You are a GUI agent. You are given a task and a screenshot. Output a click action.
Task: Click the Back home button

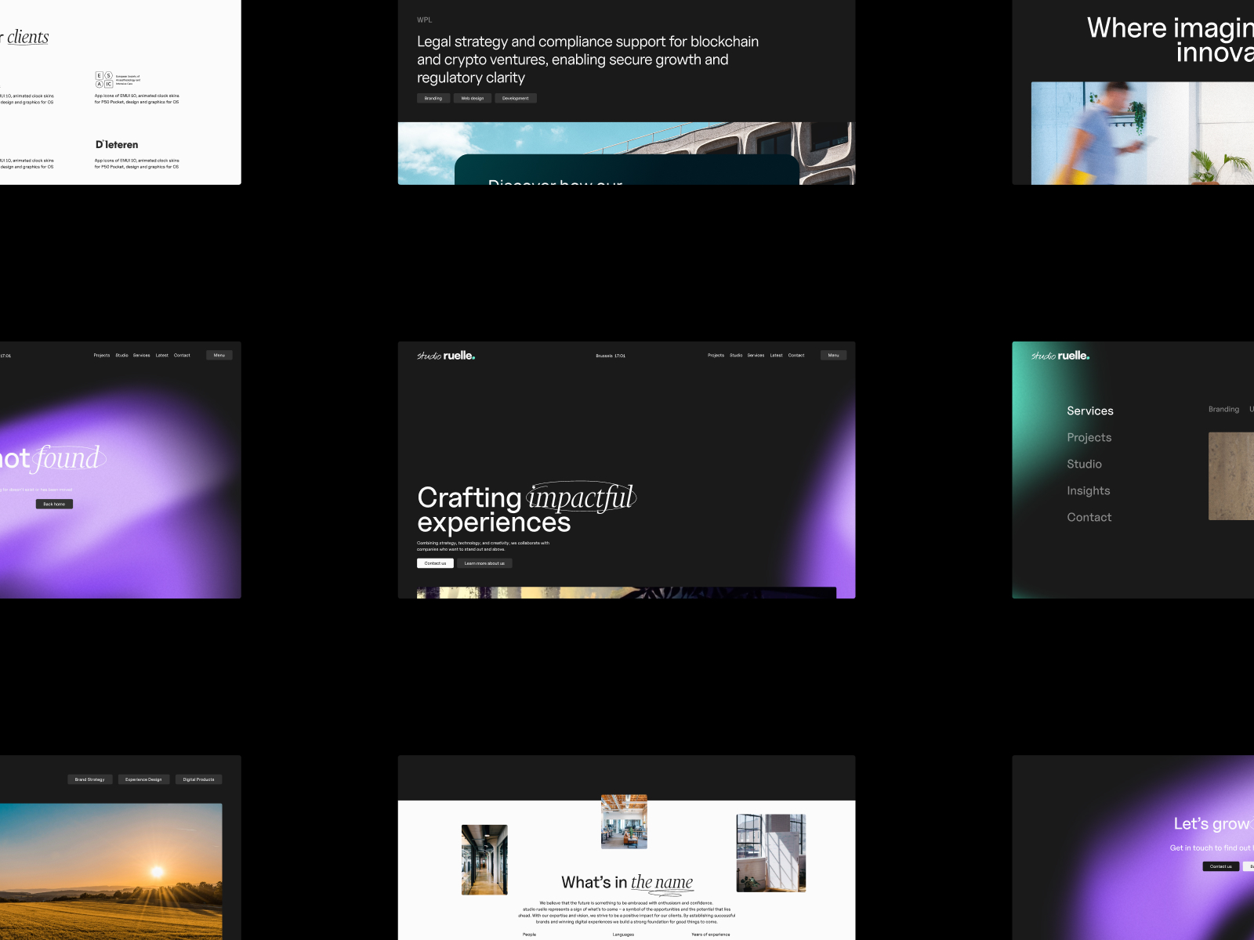54,504
